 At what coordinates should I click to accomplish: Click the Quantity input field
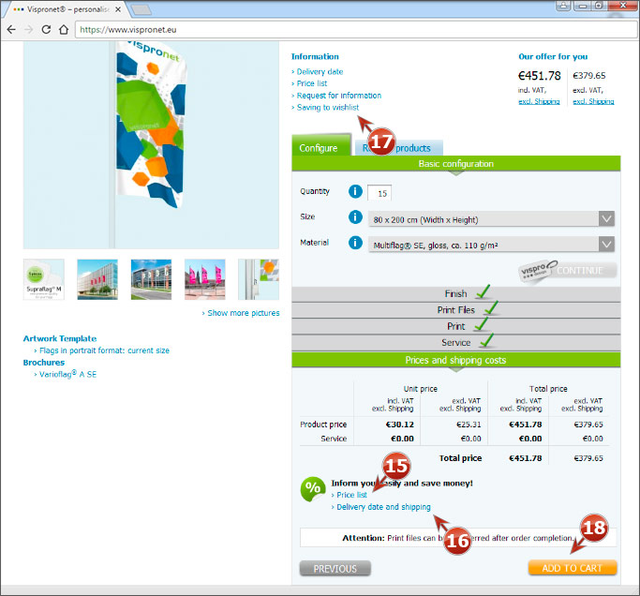pos(380,193)
